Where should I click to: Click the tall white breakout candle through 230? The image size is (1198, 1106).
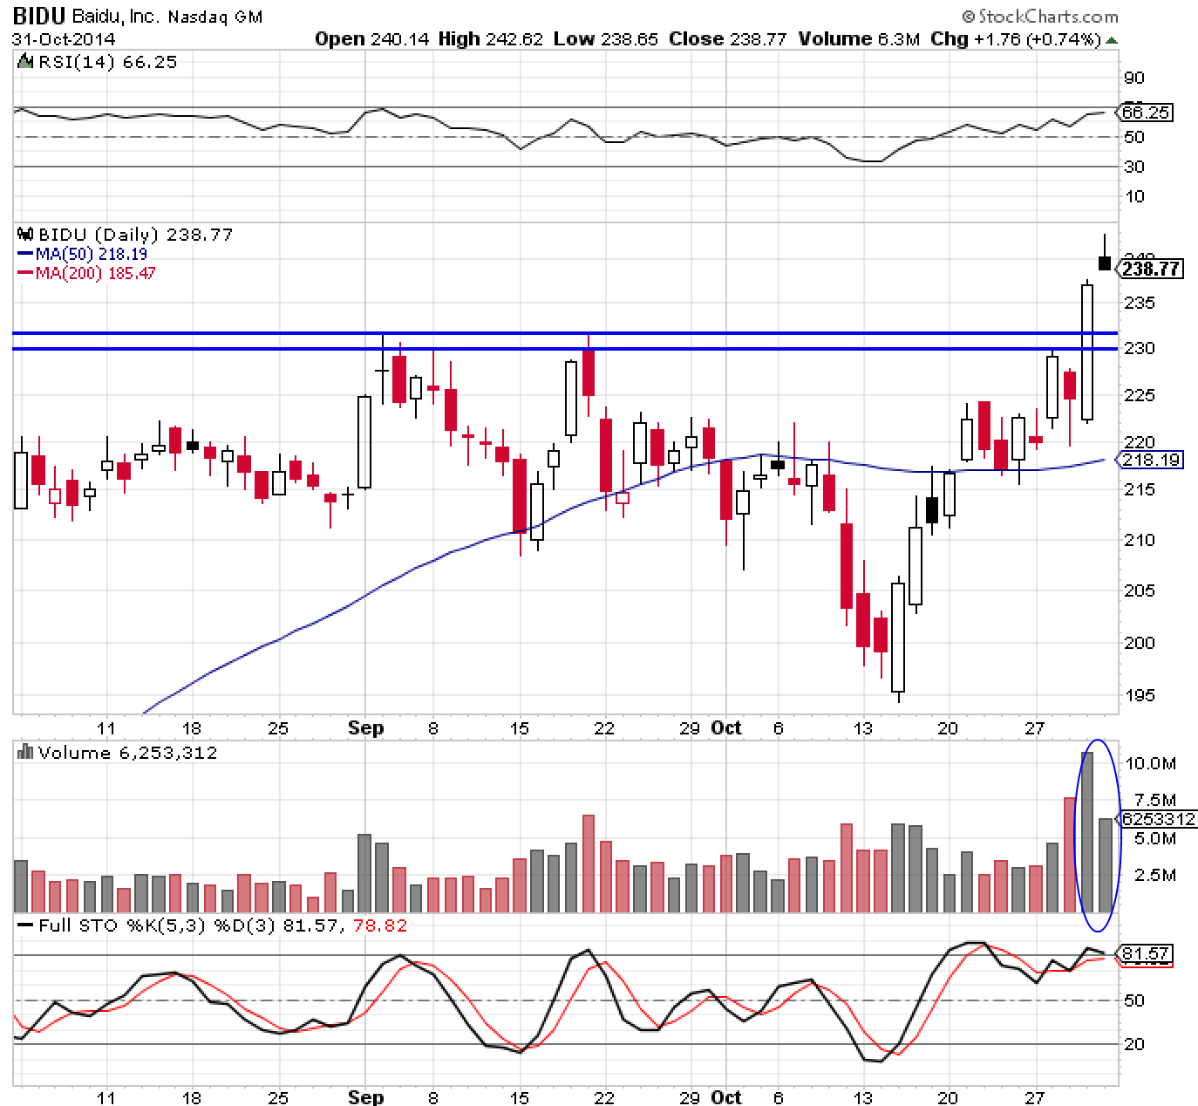[1087, 352]
